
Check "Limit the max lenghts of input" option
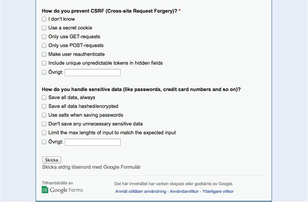[x=44, y=133]
